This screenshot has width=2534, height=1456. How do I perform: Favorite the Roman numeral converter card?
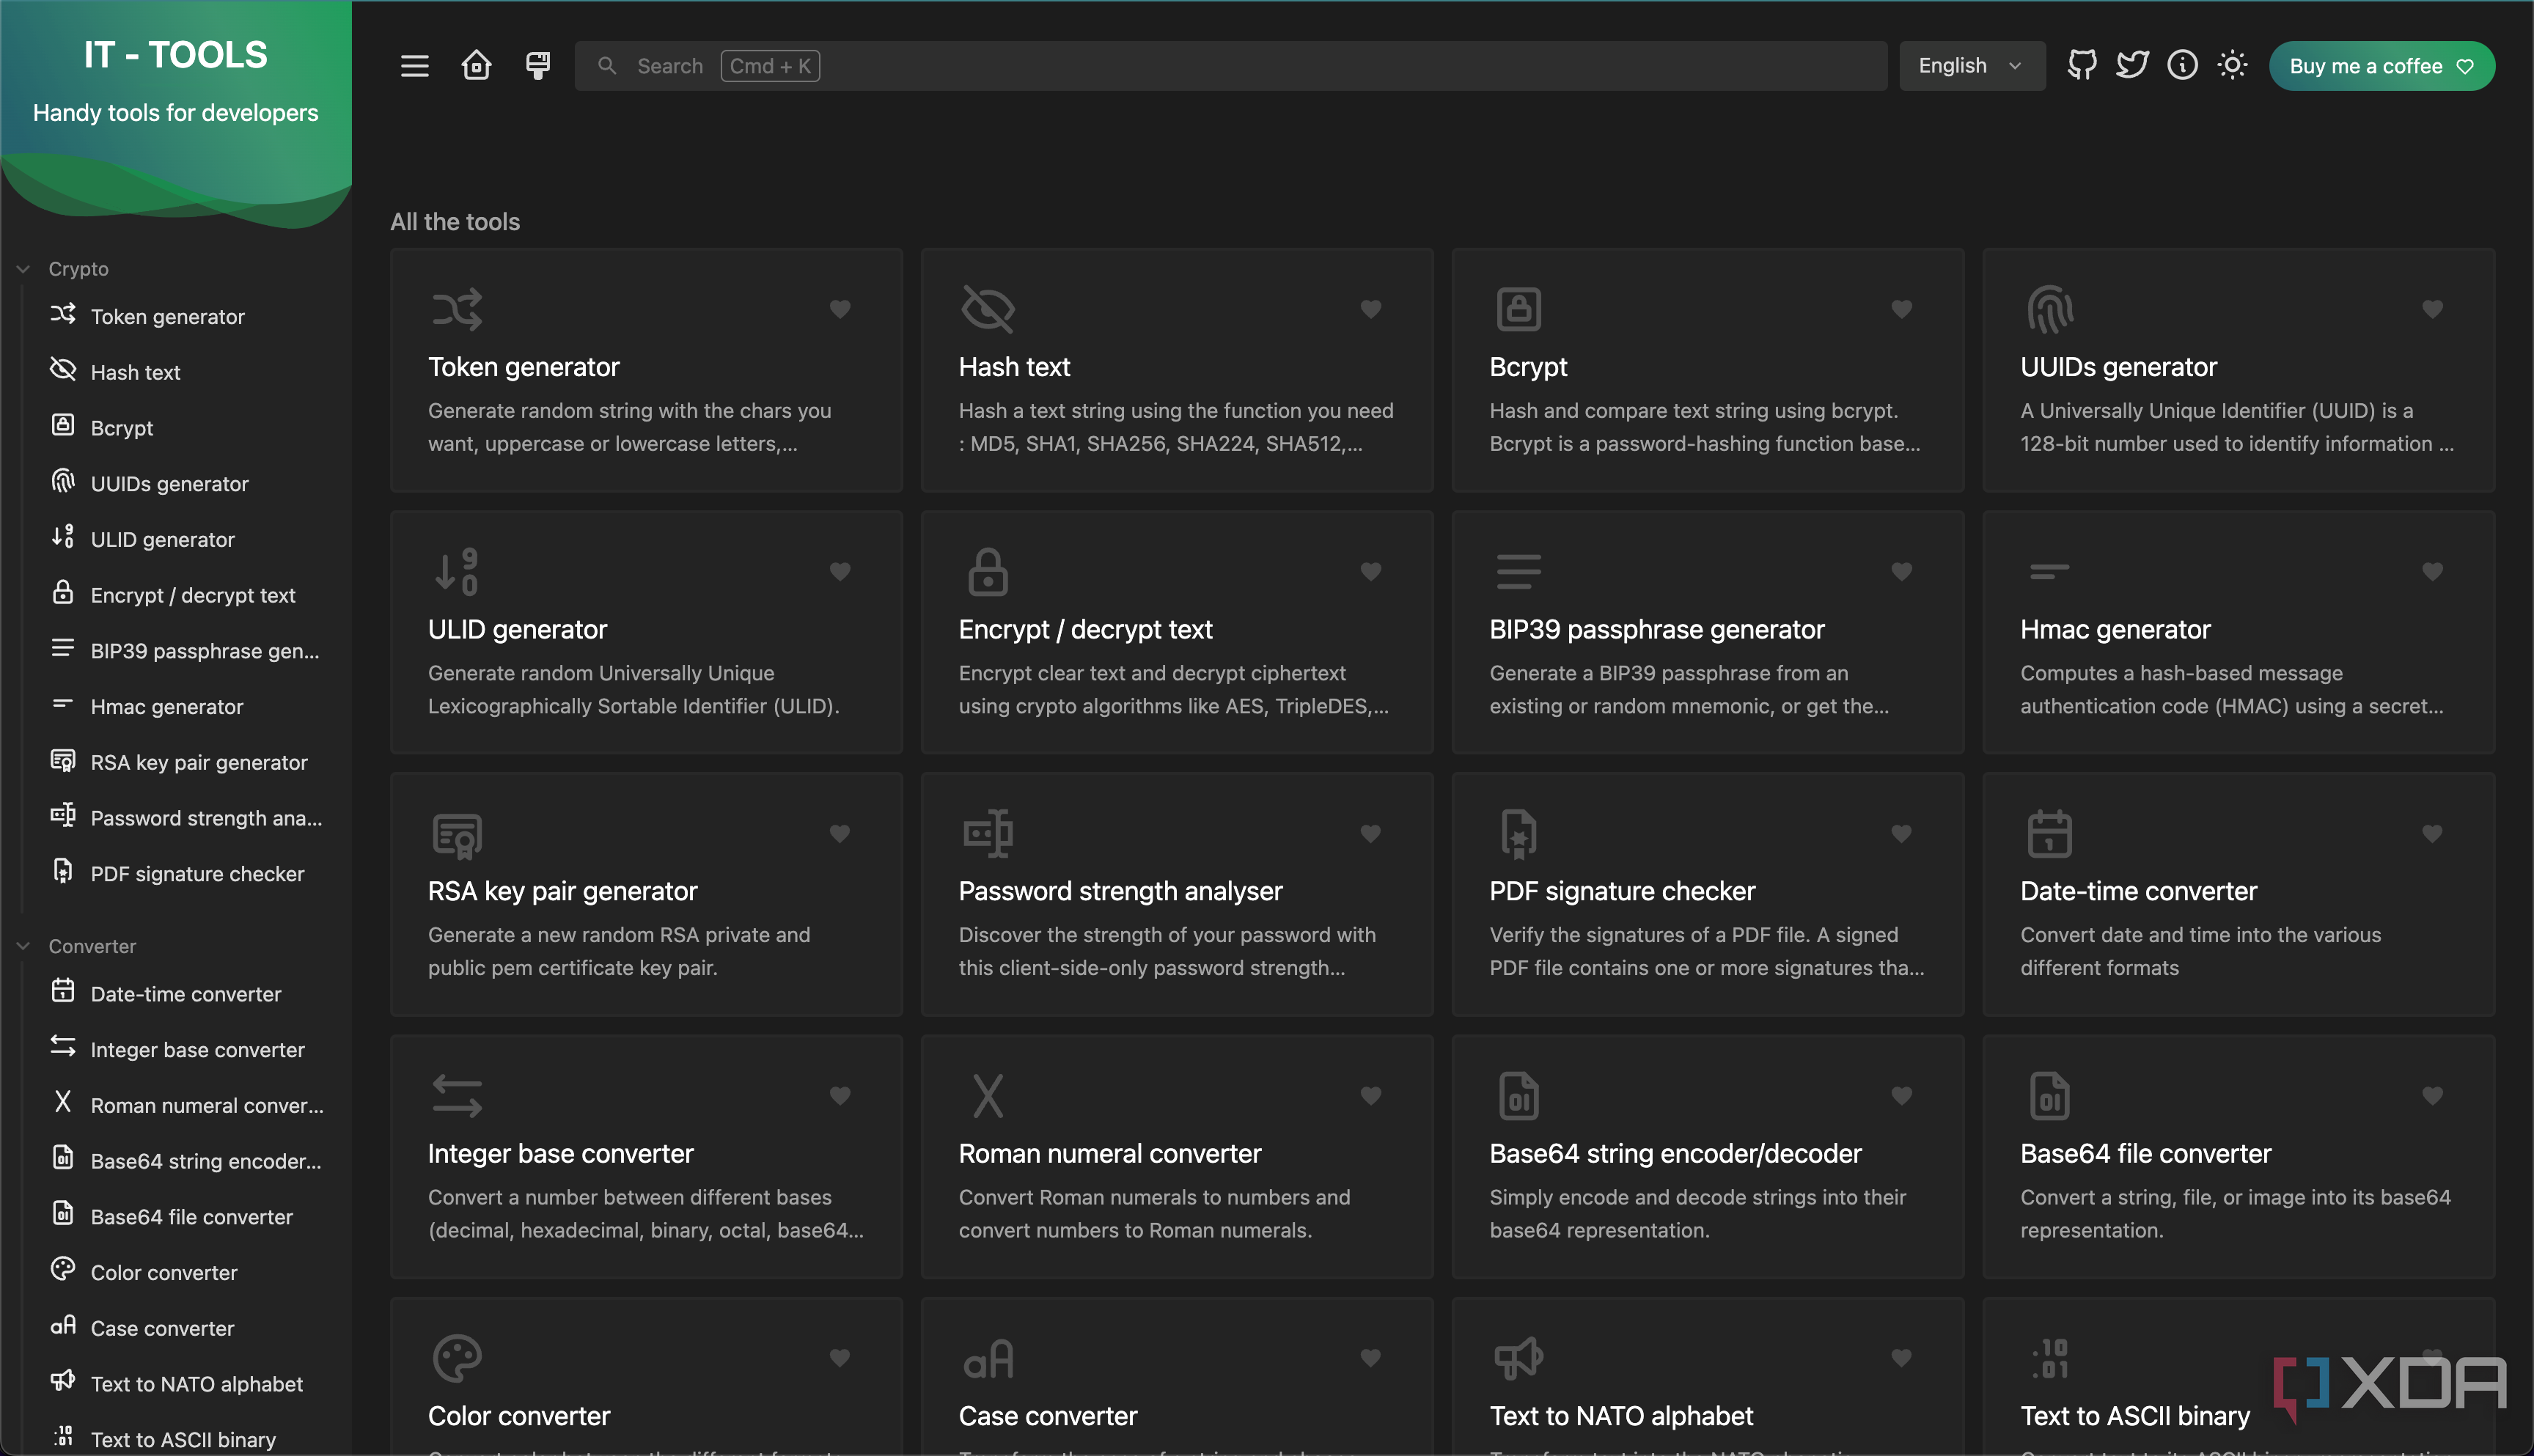[x=1371, y=1095]
